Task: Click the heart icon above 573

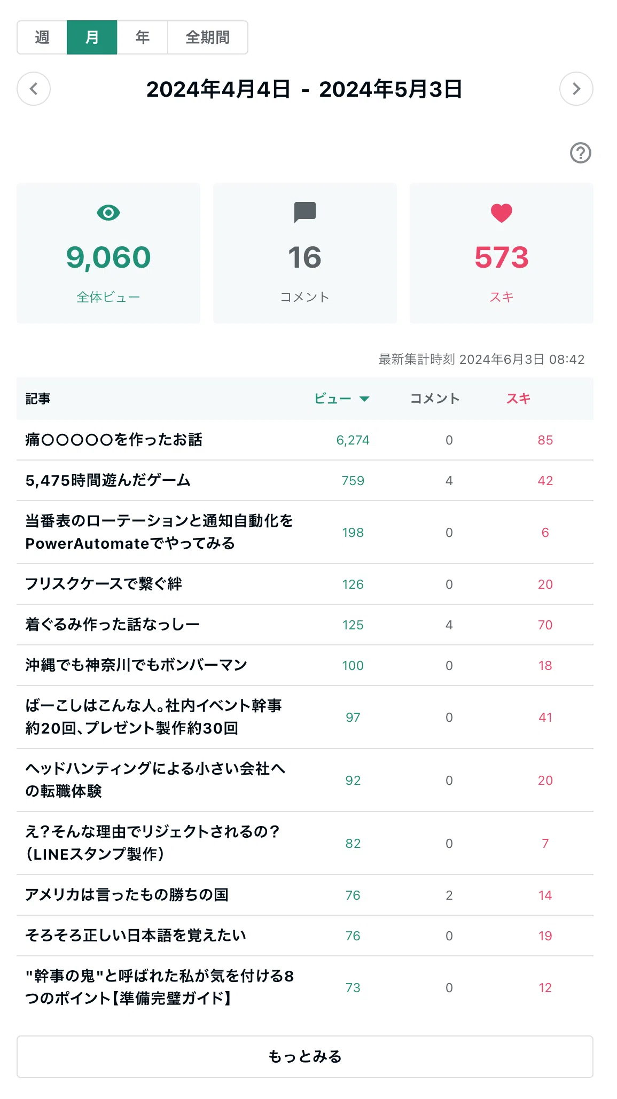Action: tap(501, 213)
